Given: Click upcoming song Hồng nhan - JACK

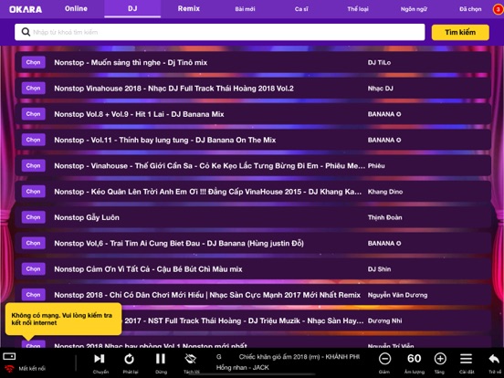Looking at the screenshot, I should [x=243, y=367].
